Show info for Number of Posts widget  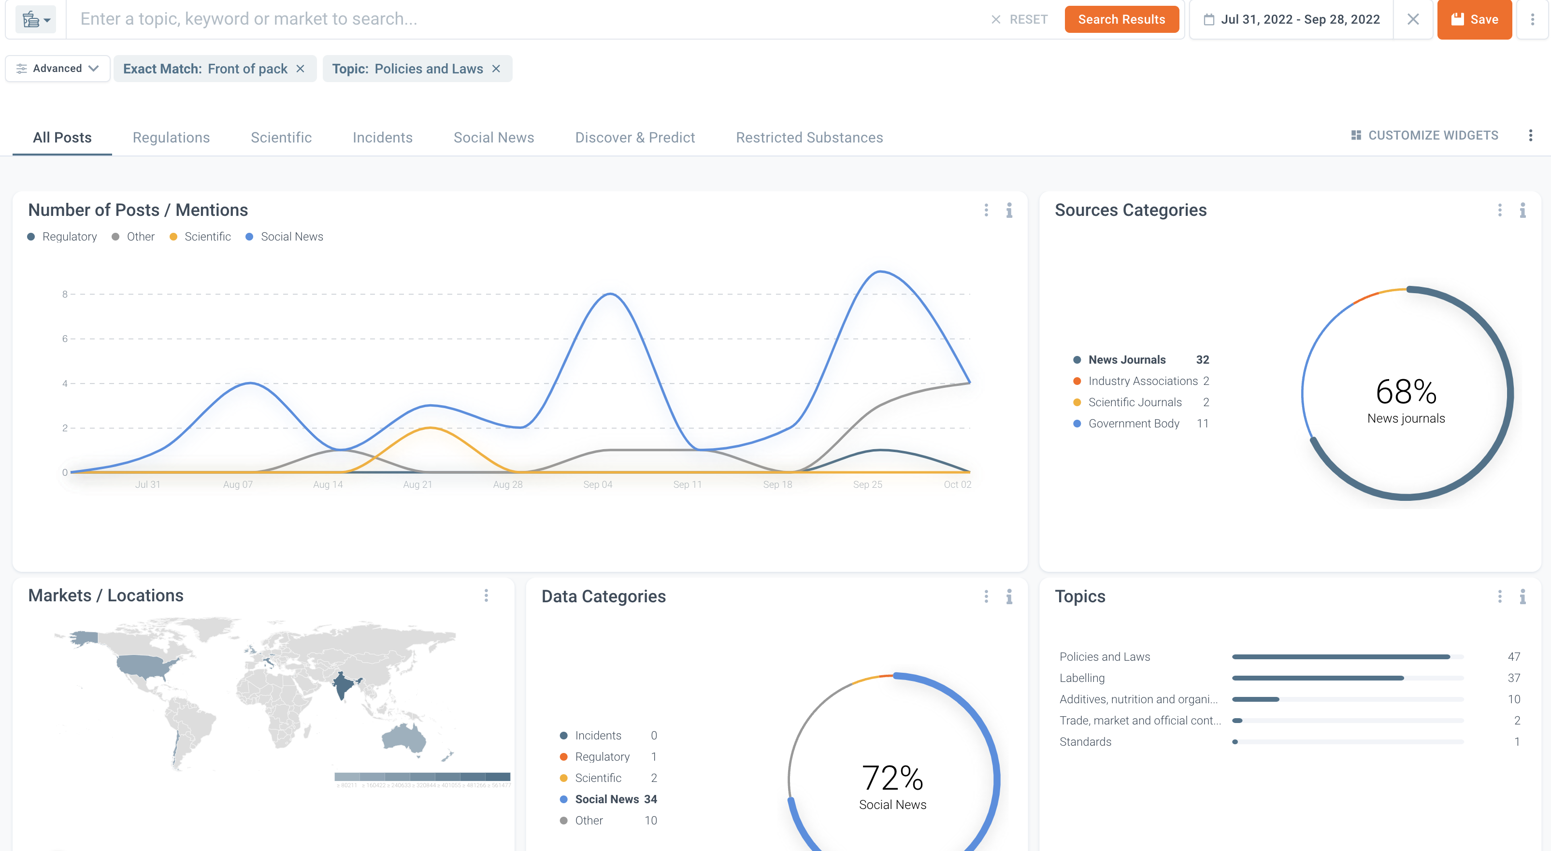click(1009, 210)
